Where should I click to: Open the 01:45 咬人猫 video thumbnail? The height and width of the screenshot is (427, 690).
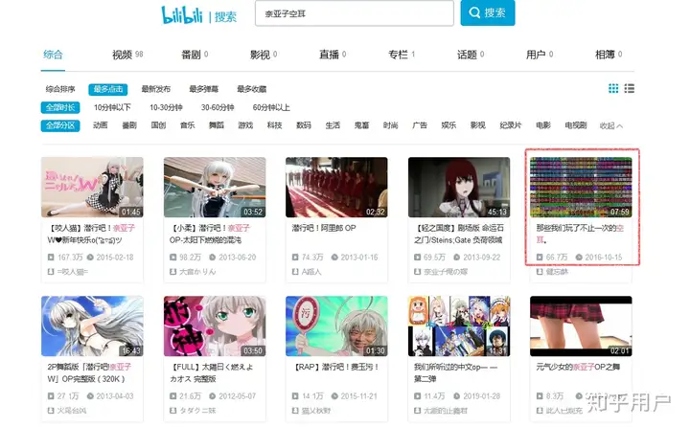pos(92,188)
